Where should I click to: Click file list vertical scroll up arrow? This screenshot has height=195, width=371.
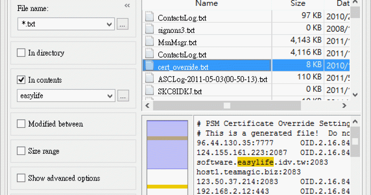click(x=355, y=2)
